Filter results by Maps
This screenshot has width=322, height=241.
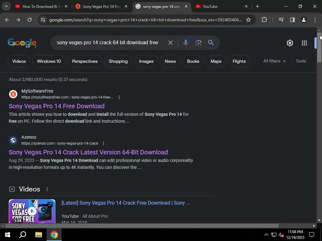tap(216, 61)
